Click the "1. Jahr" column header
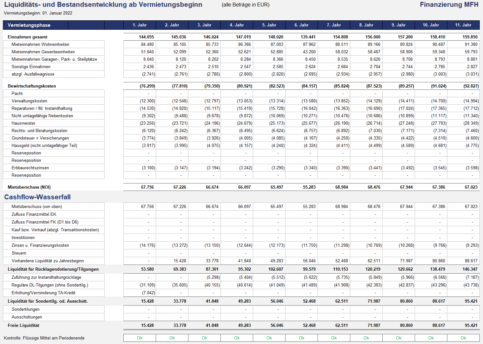 click(x=140, y=25)
